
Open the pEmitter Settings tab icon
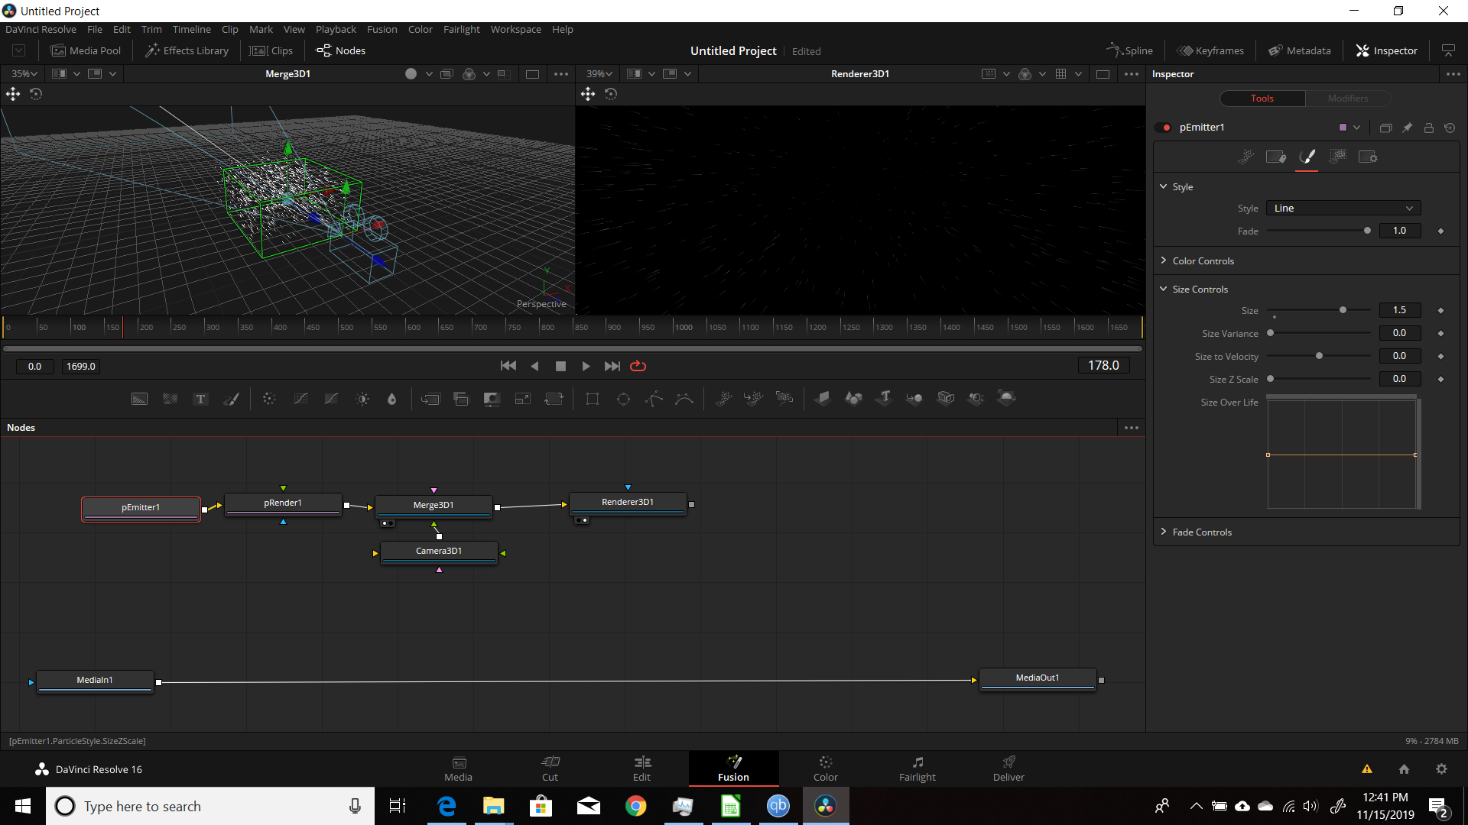1368,157
